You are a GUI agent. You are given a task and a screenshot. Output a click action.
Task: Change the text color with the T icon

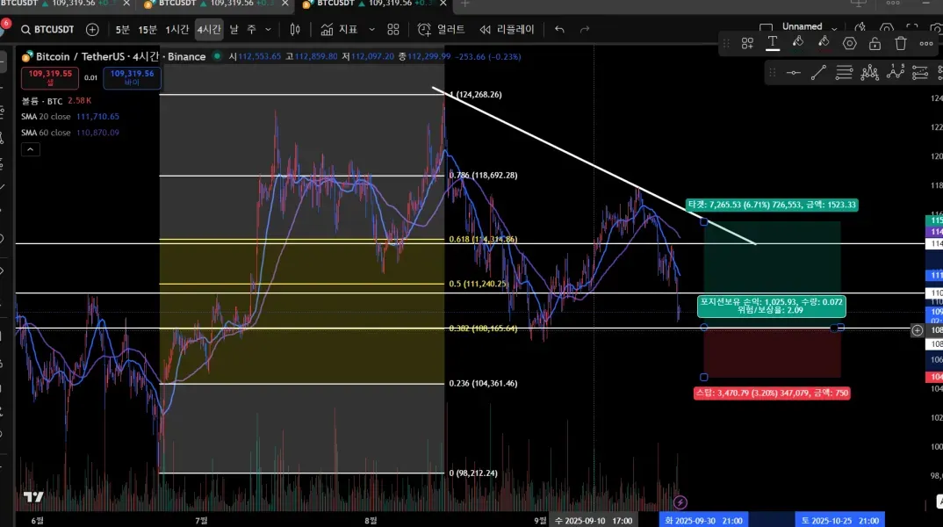click(773, 43)
